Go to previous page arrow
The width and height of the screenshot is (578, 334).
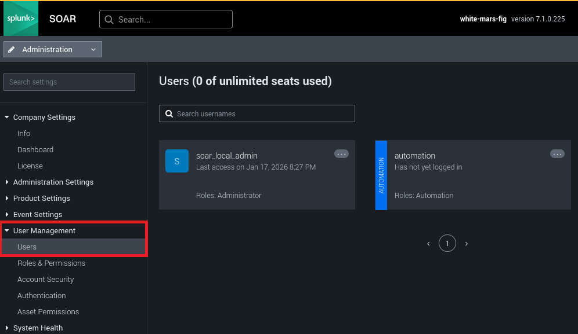[x=428, y=244]
